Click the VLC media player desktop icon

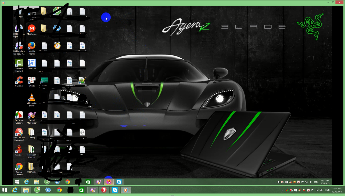[x=32, y=98]
